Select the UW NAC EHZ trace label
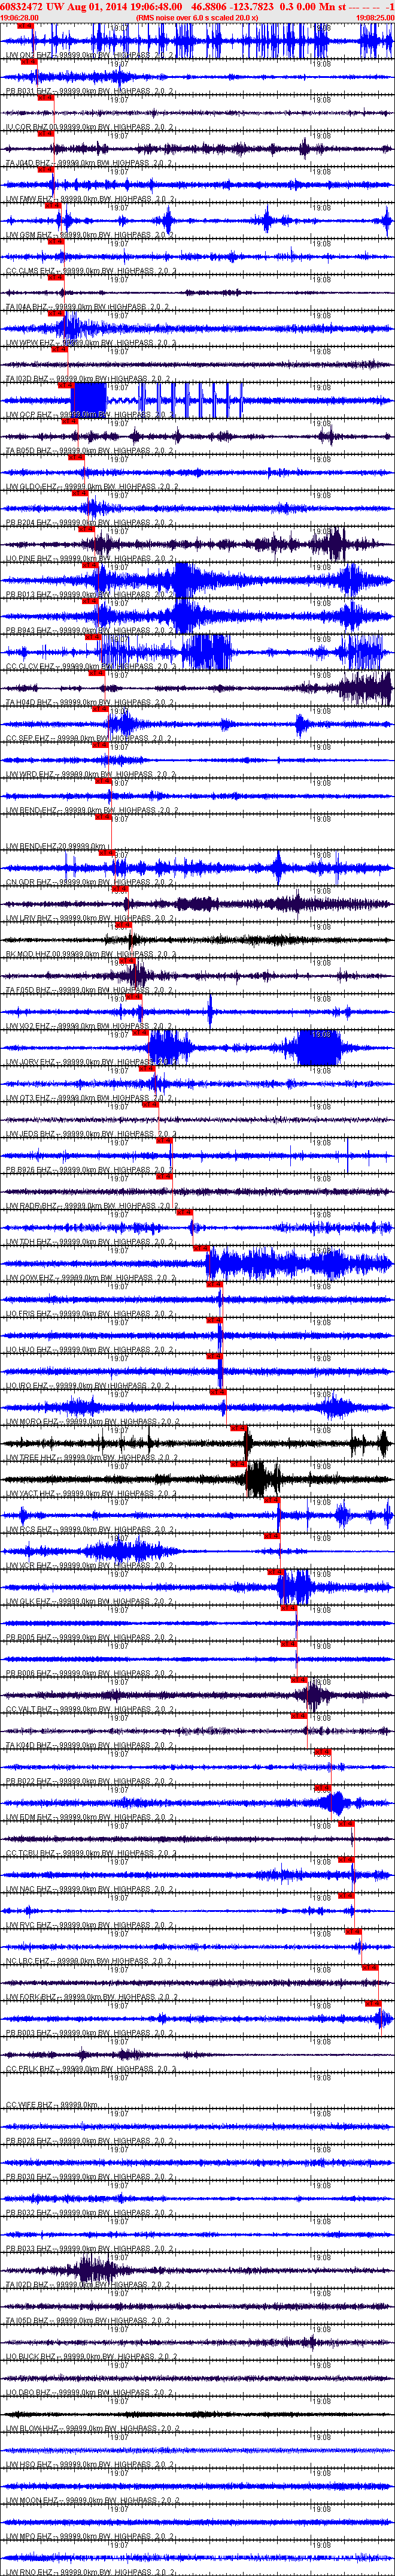Image resolution: width=395 pixels, height=2576 pixels. click(x=91, y=1891)
